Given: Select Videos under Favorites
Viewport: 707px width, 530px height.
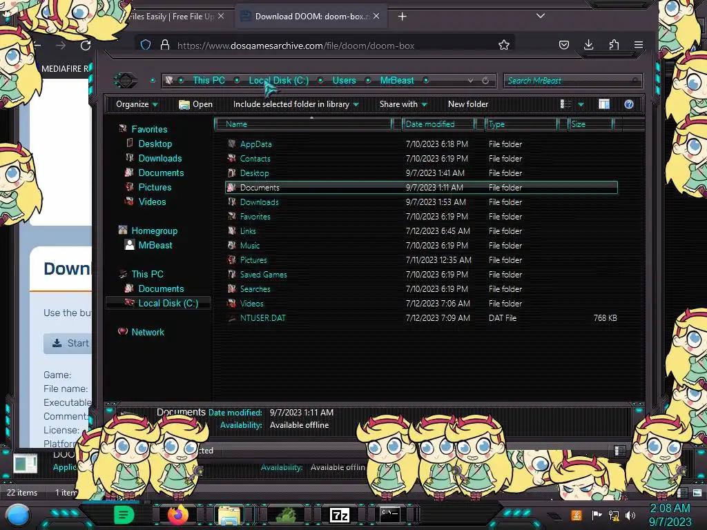Looking at the screenshot, I should pyautogui.click(x=146, y=202).
